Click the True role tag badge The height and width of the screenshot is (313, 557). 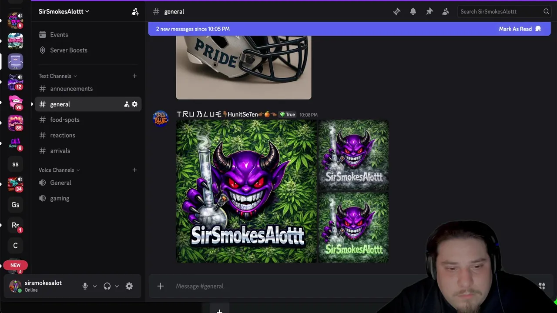[288, 115]
